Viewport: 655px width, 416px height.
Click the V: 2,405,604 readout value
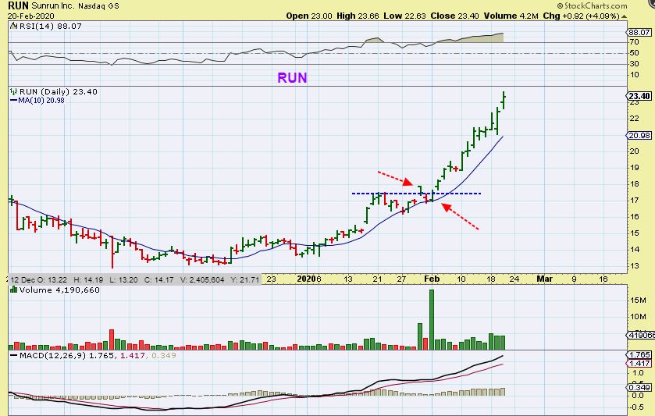coord(202,279)
